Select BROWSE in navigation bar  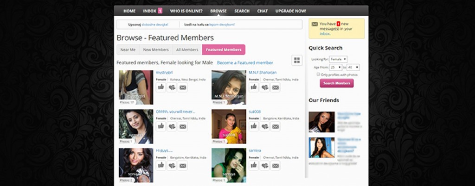pyautogui.click(x=218, y=11)
